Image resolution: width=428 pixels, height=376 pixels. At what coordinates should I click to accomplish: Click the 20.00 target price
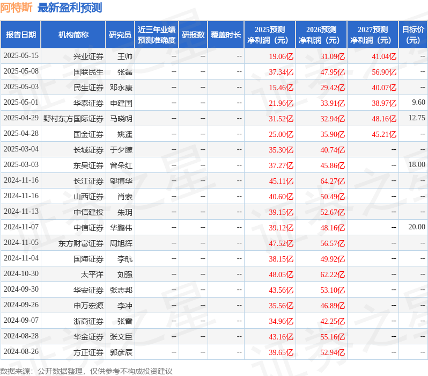click(x=417, y=227)
